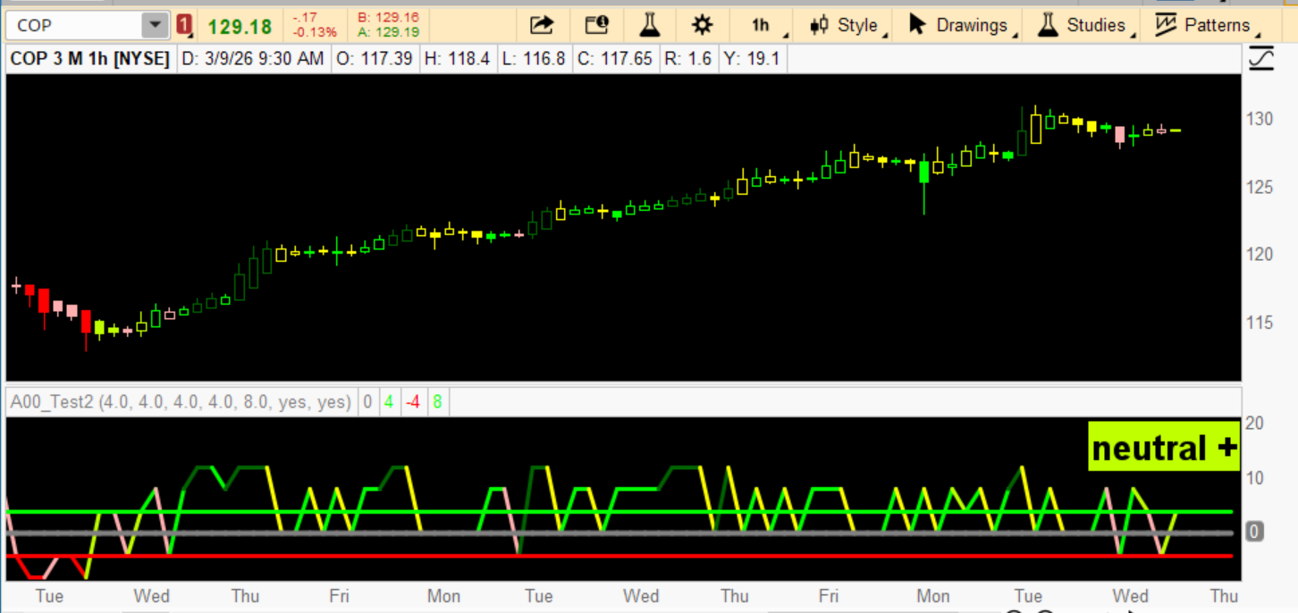
Task: Click the calendar alert icon in toolbar
Action: pos(596,25)
